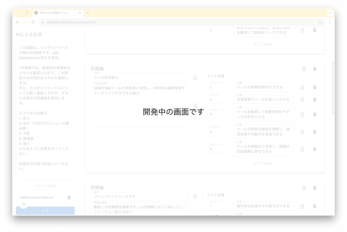This screenshot has width=347, height=232.
Task: Toggle lock for score 2 日常業務 definition
Action: pyautogui.click(x=302, y=100)
